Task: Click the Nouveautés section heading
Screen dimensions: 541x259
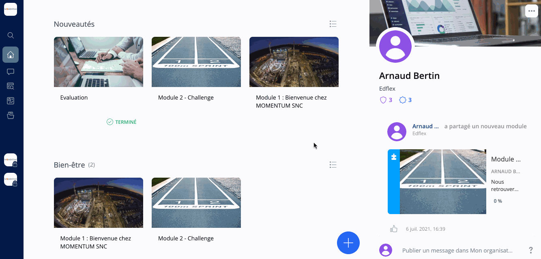Action: (74, 24)
